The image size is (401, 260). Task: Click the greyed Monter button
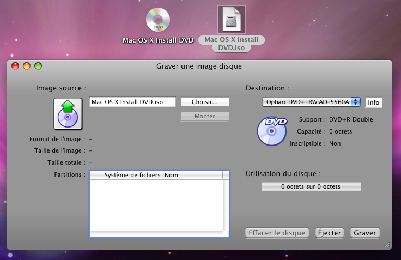(x=205, y=116)
